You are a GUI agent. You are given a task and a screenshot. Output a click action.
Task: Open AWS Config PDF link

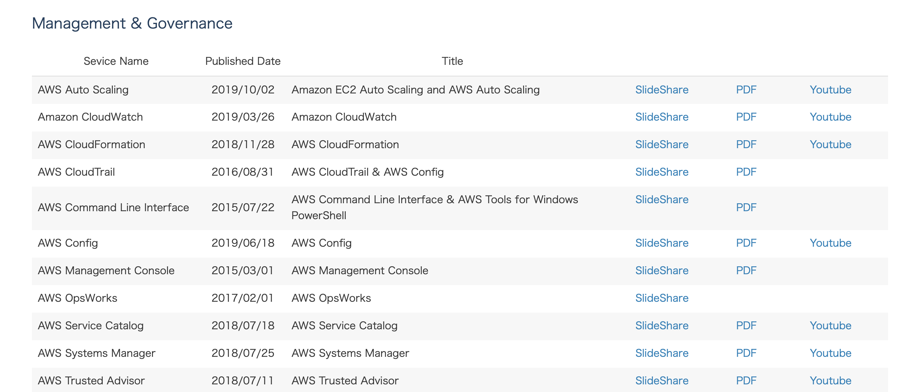point(746,243)
